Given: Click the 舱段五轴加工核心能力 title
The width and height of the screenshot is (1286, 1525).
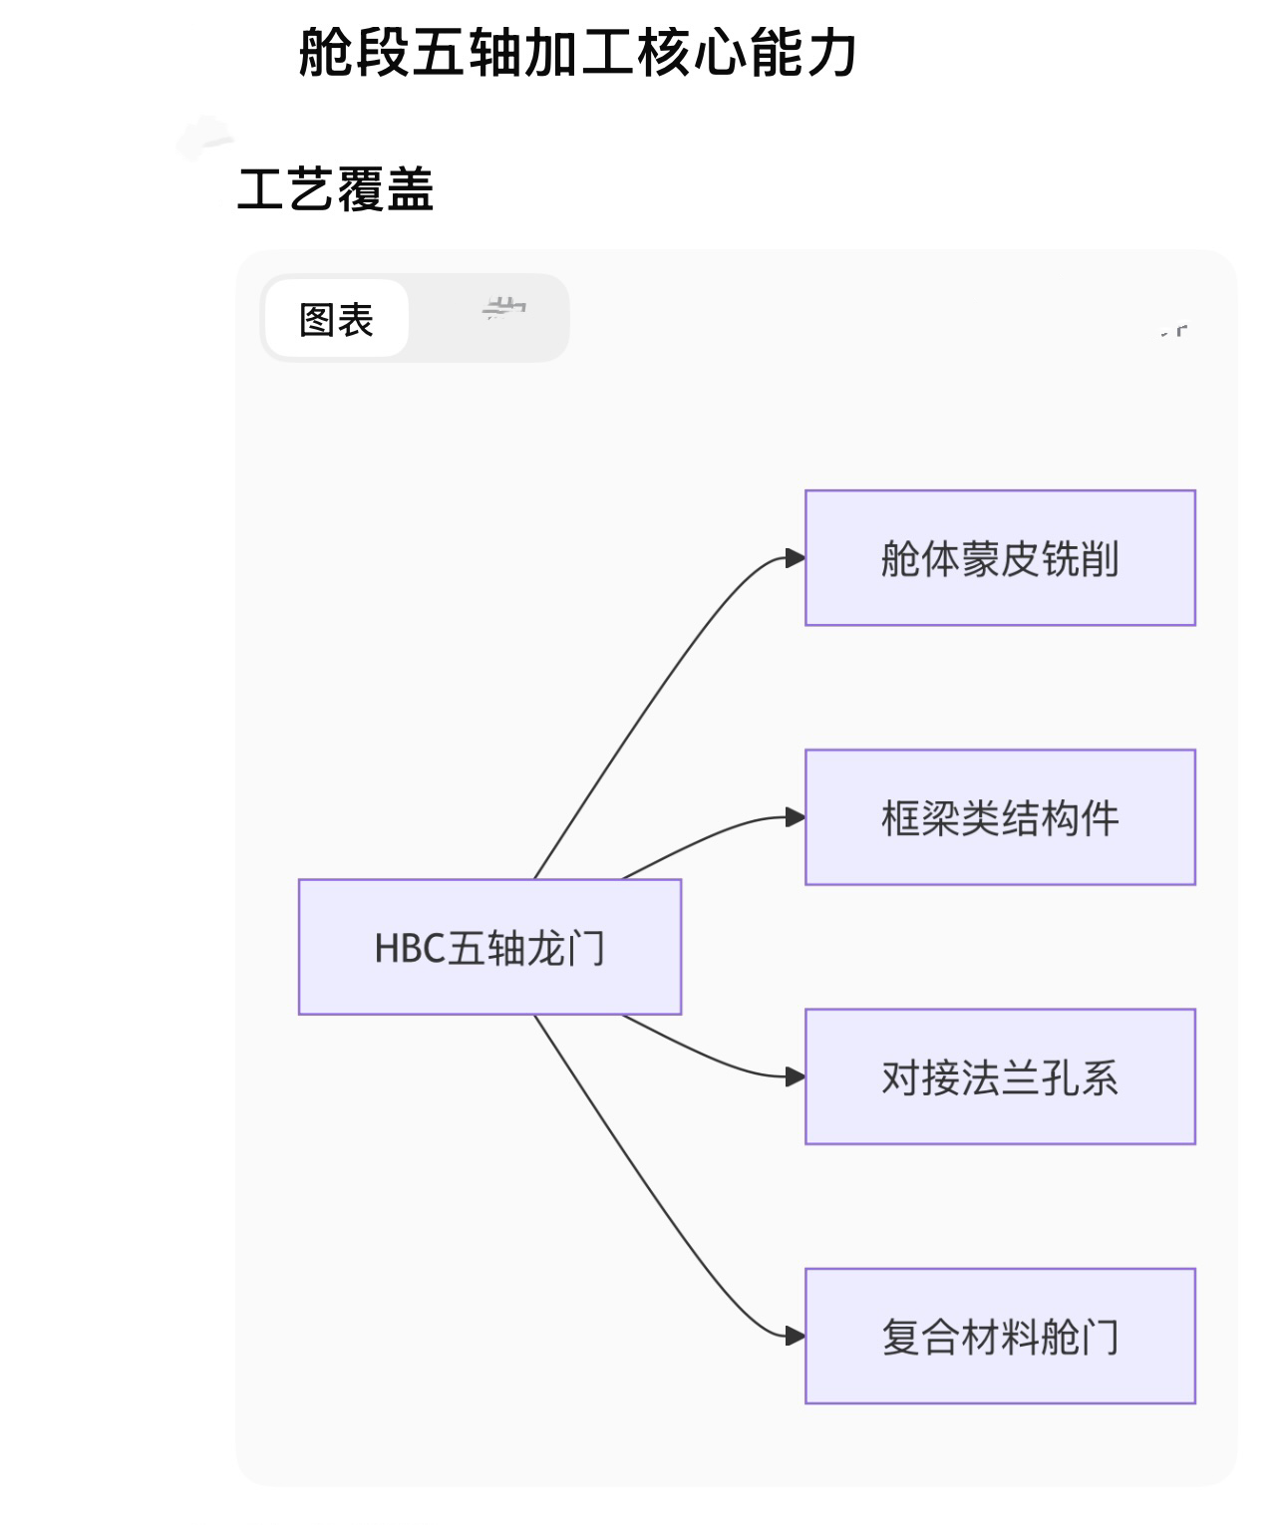Looking at the screenshot, I should [577, 52].
